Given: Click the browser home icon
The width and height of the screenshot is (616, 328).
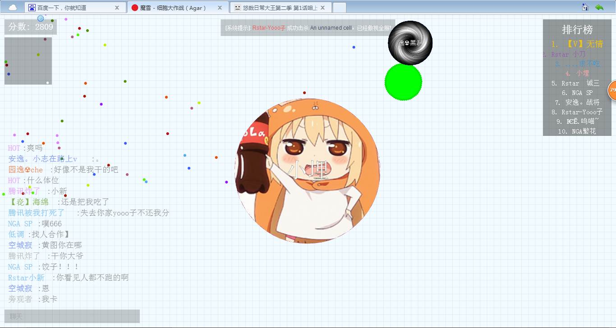Looking at the screenshot, I should pos(585,7).
